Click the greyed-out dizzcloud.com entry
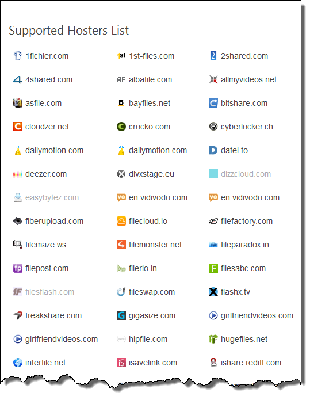Image resolution: width=310 pixels, height=400 pixels. click(x=246, y=174)
